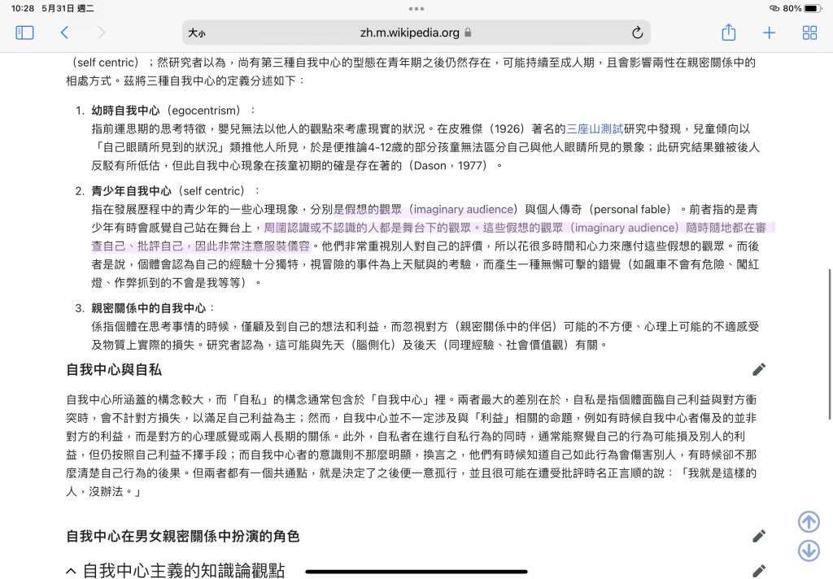Open a new tab with plus

click(769, 33)
